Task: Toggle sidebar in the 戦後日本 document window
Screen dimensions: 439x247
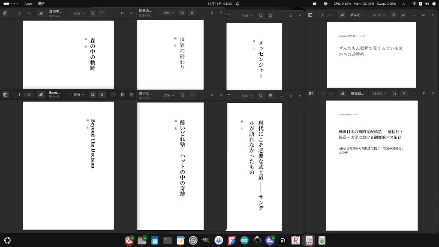Action: [x=311, y=93]
